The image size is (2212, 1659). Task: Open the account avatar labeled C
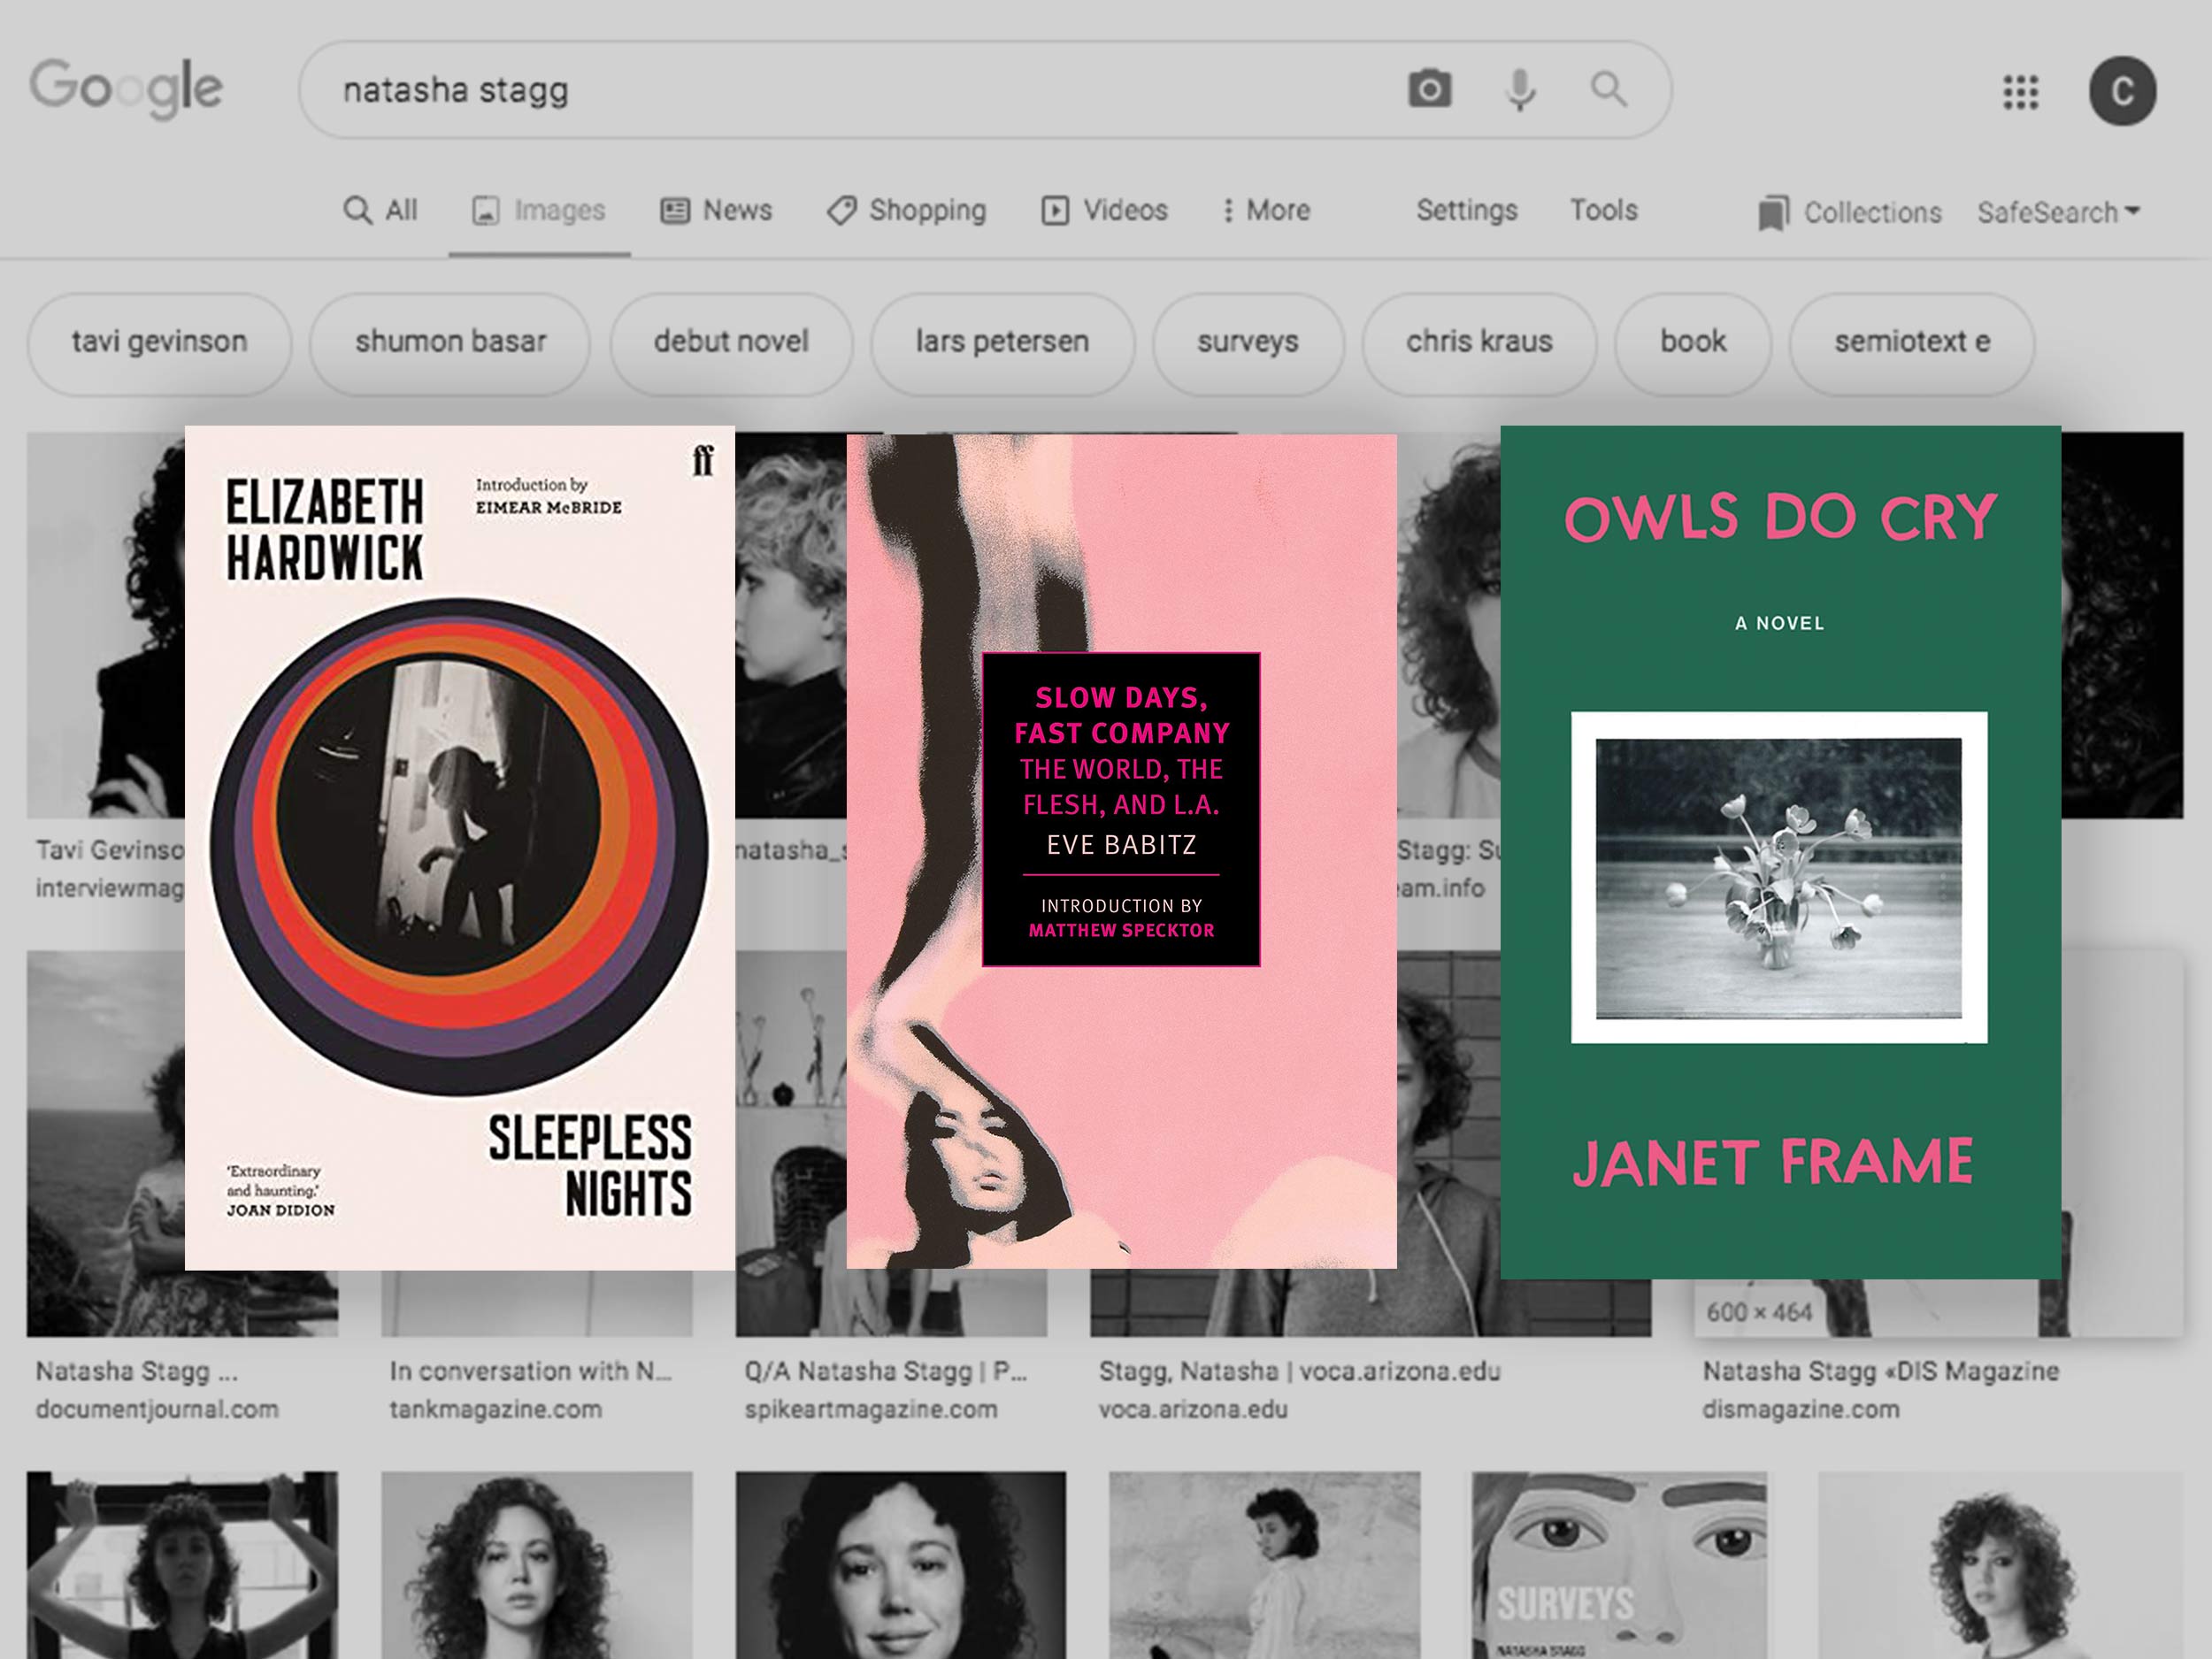coord(2122,91)
